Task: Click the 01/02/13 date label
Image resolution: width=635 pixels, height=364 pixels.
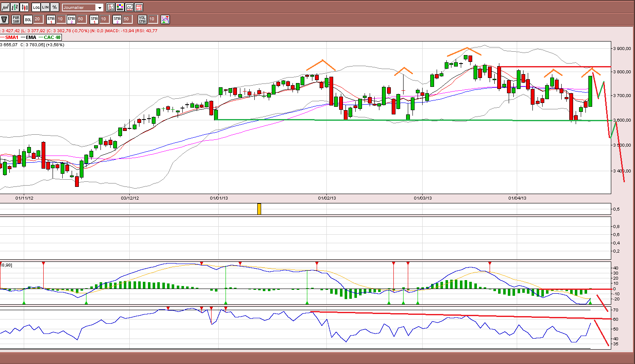Action: [327, 198]
